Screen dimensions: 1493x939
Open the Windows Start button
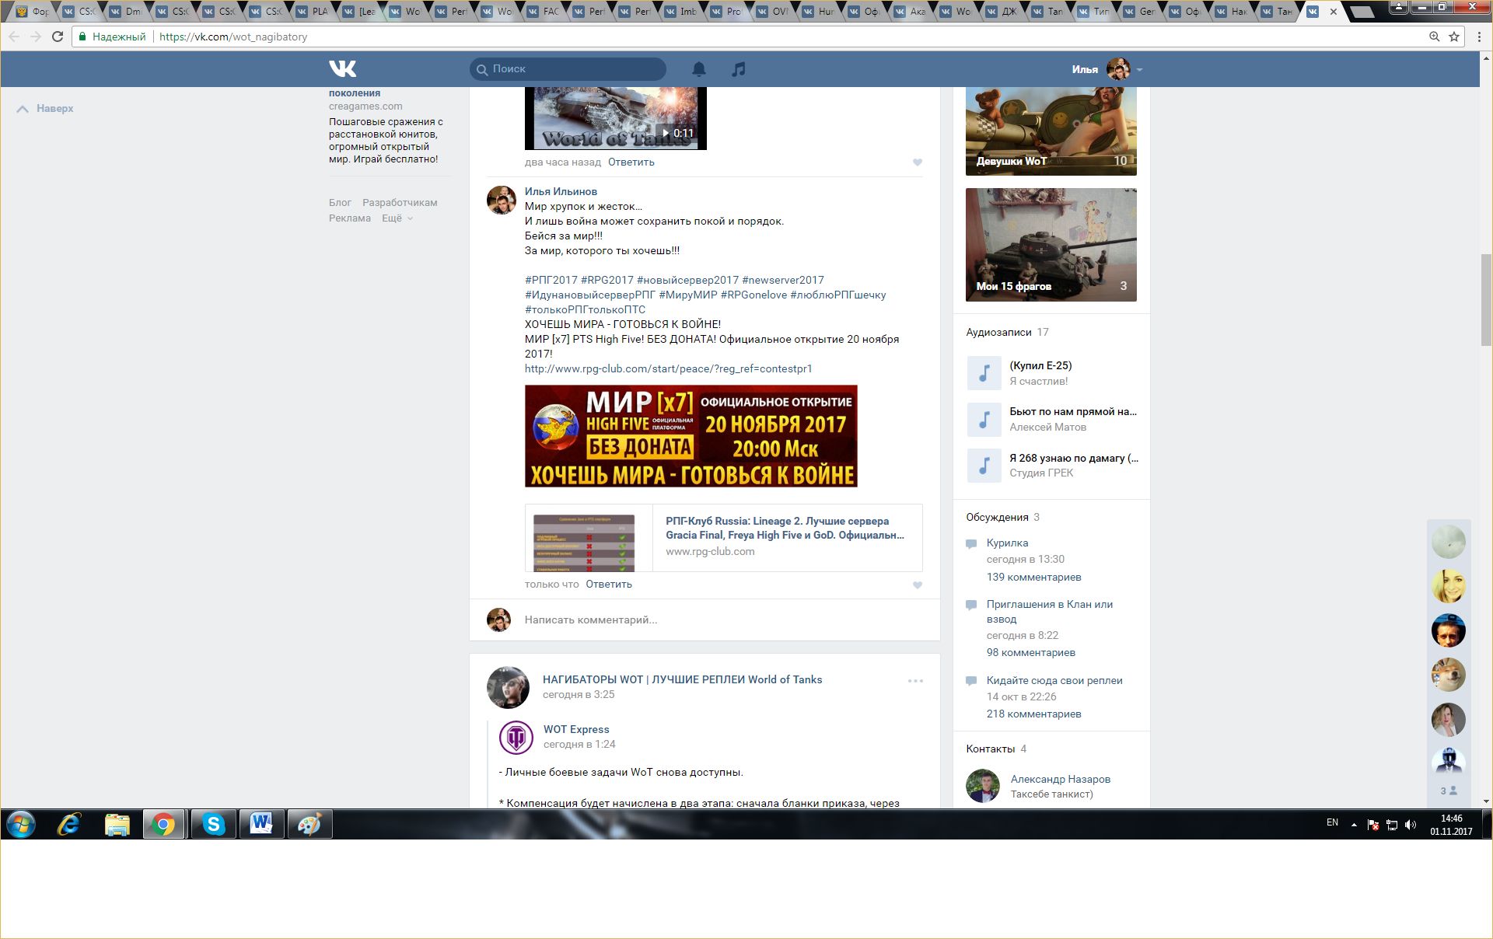(21, 824)
